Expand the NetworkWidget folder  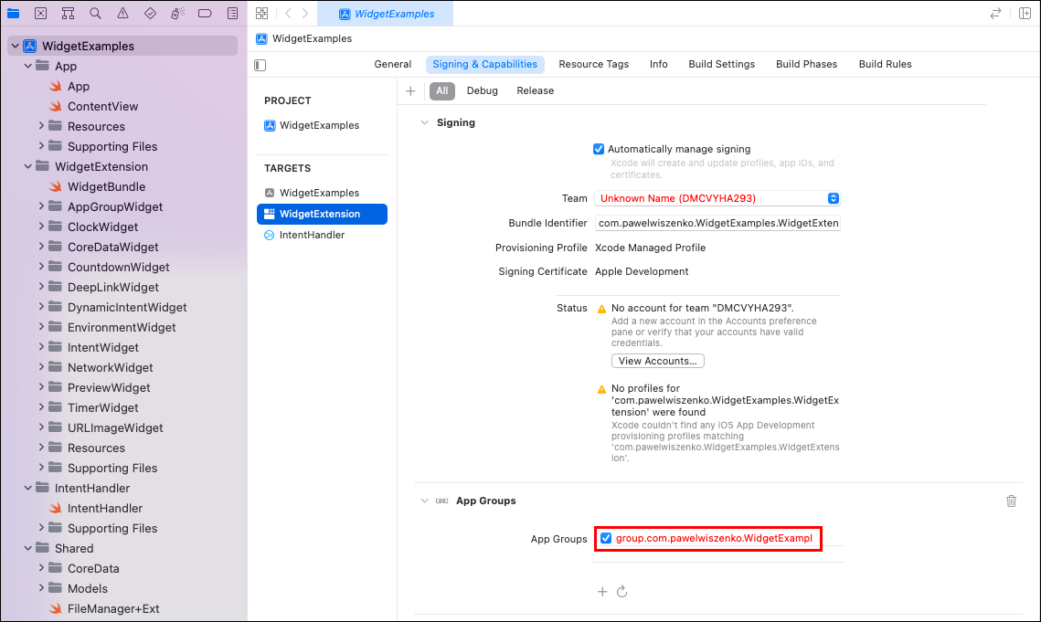(41, 367)
